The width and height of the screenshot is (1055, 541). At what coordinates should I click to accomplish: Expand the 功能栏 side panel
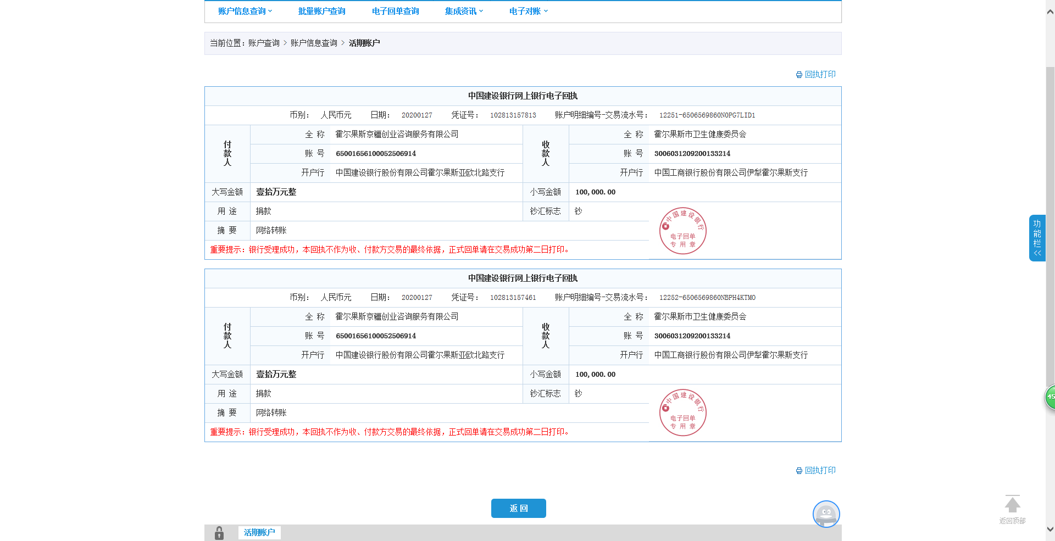[x=1037, y=238]
